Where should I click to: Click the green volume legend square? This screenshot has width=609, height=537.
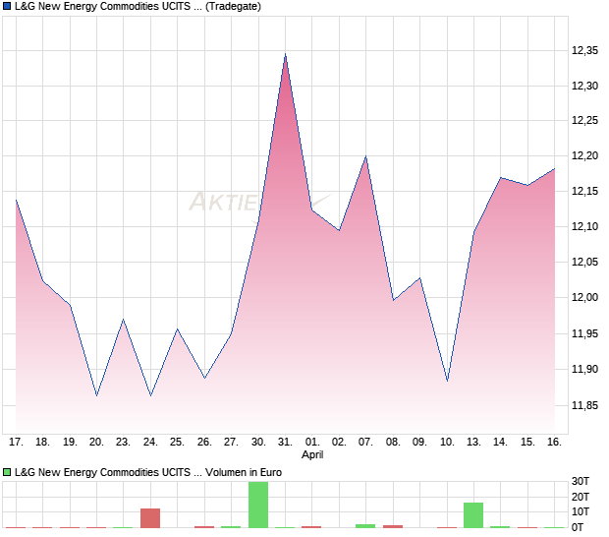(7, 472)
